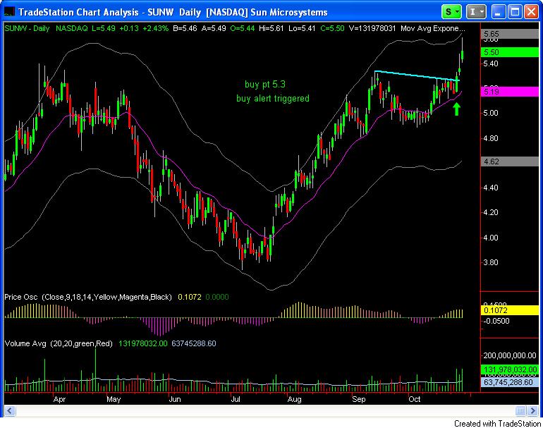Click the 'Oct' date axis label
This screenshot has width=543, height=428.
click(415, 399)
